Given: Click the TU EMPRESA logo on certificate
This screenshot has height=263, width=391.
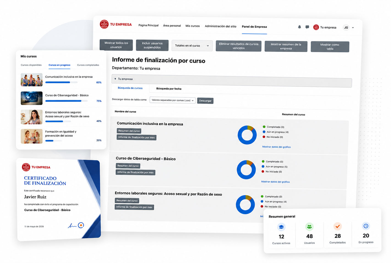Looking at the screenshot, I should 36,167.
